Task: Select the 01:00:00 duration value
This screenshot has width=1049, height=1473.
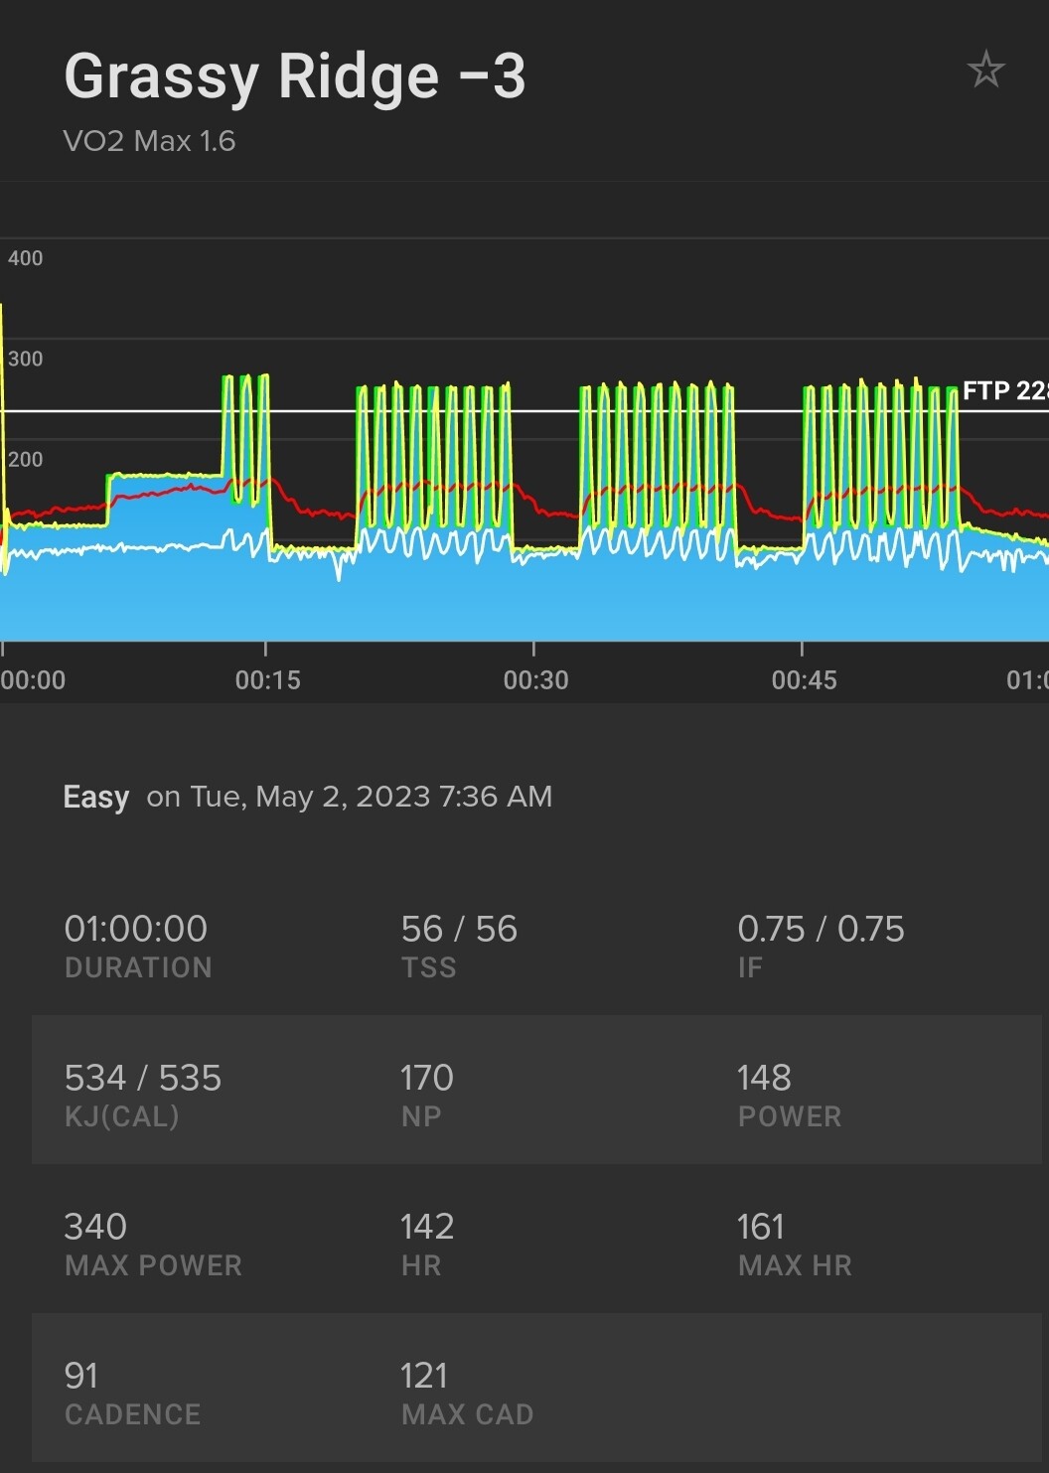Action: coord(136,929)
